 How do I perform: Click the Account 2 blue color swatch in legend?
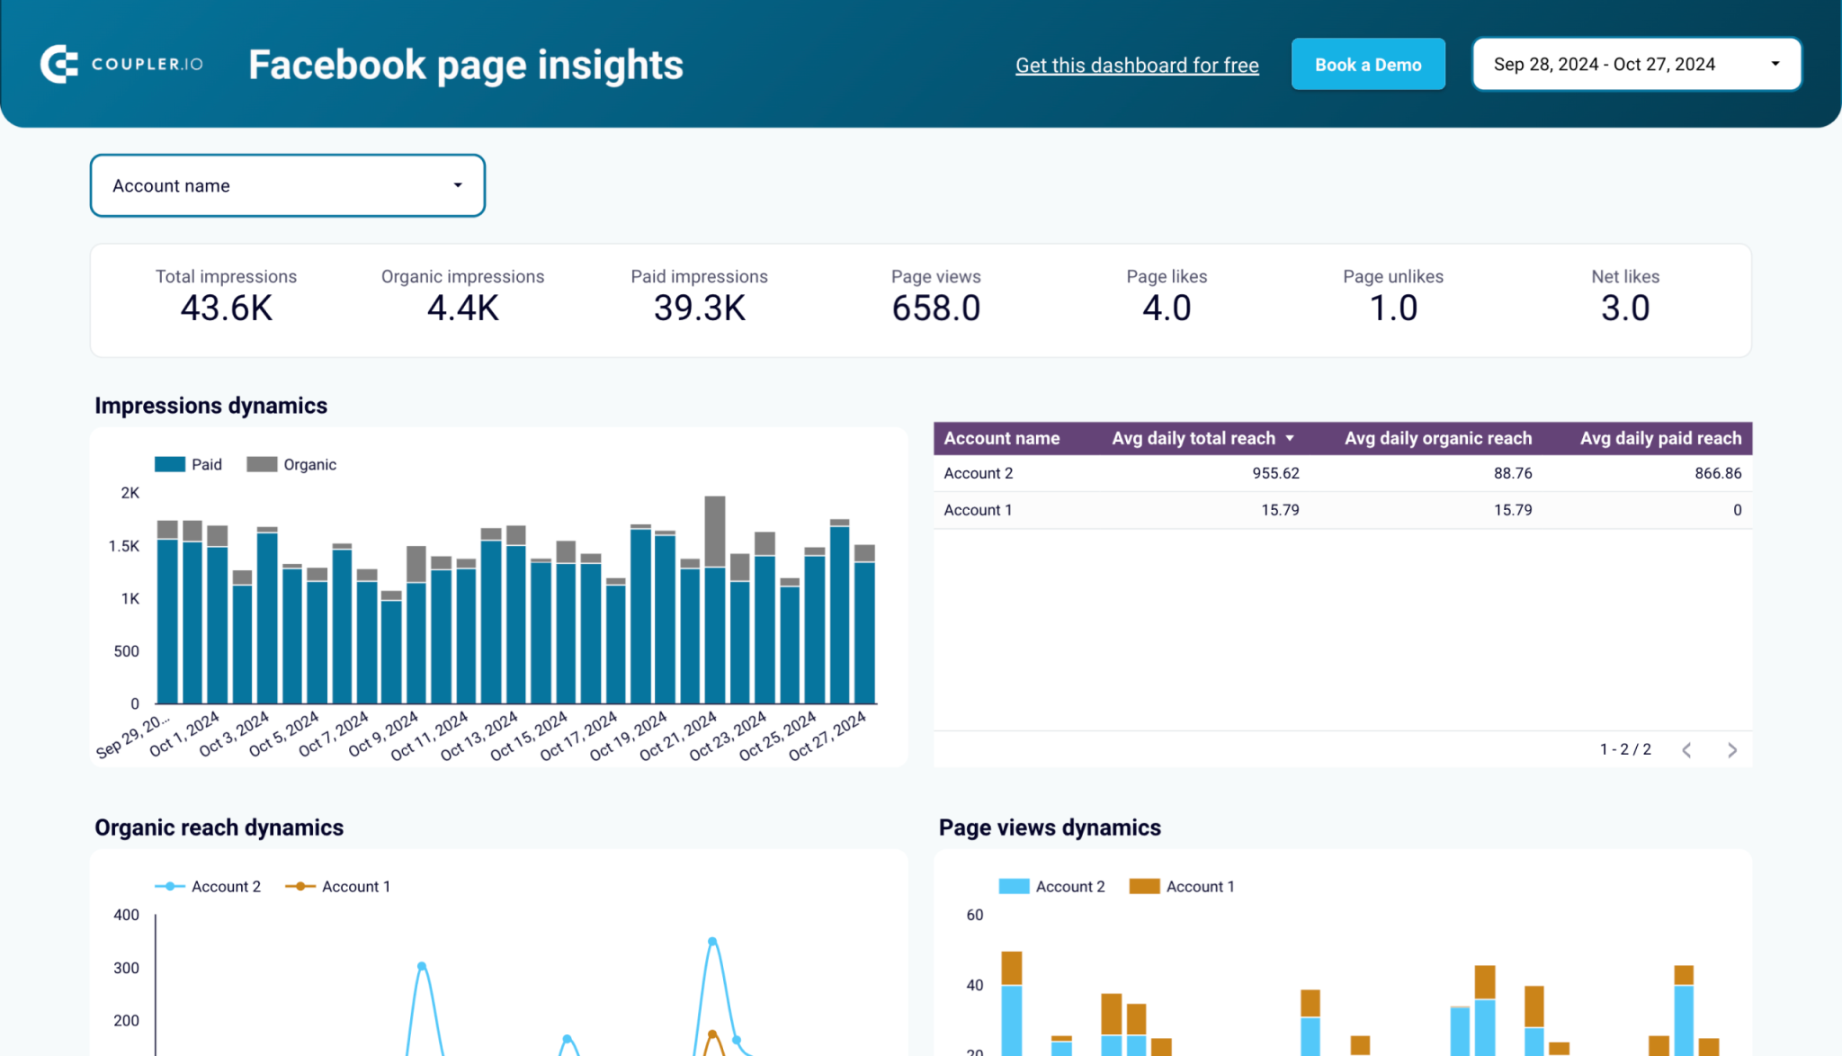(x=1013, y=886)
